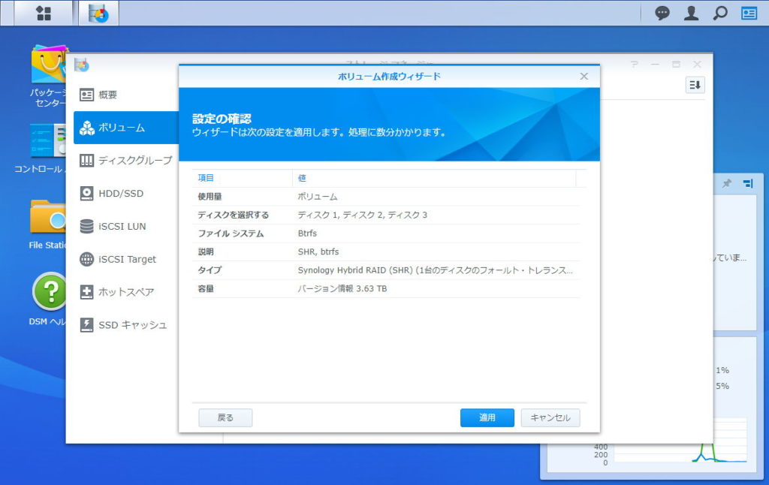The image size is (769, 485).
Task: Click ディスク 1, ディスク 2, ディスク 3 value
Action: (x=363, y=215)
